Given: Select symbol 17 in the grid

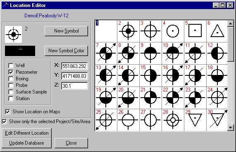Looking at the screenshot, I should coord(195,75).
